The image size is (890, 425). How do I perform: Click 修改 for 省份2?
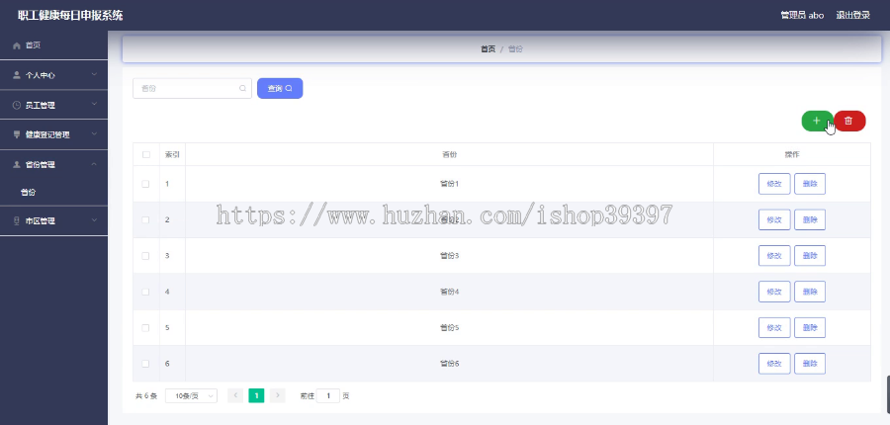[x=774, y=219]
